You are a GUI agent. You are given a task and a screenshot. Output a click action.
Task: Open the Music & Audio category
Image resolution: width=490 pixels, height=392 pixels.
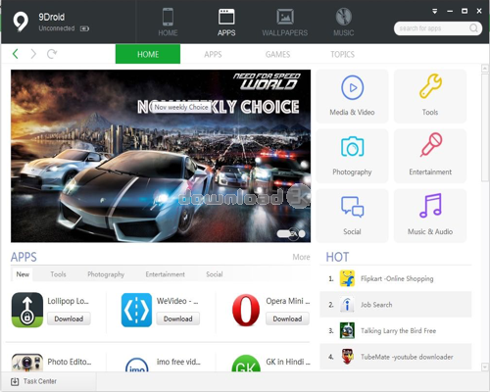tap(430, 216)
